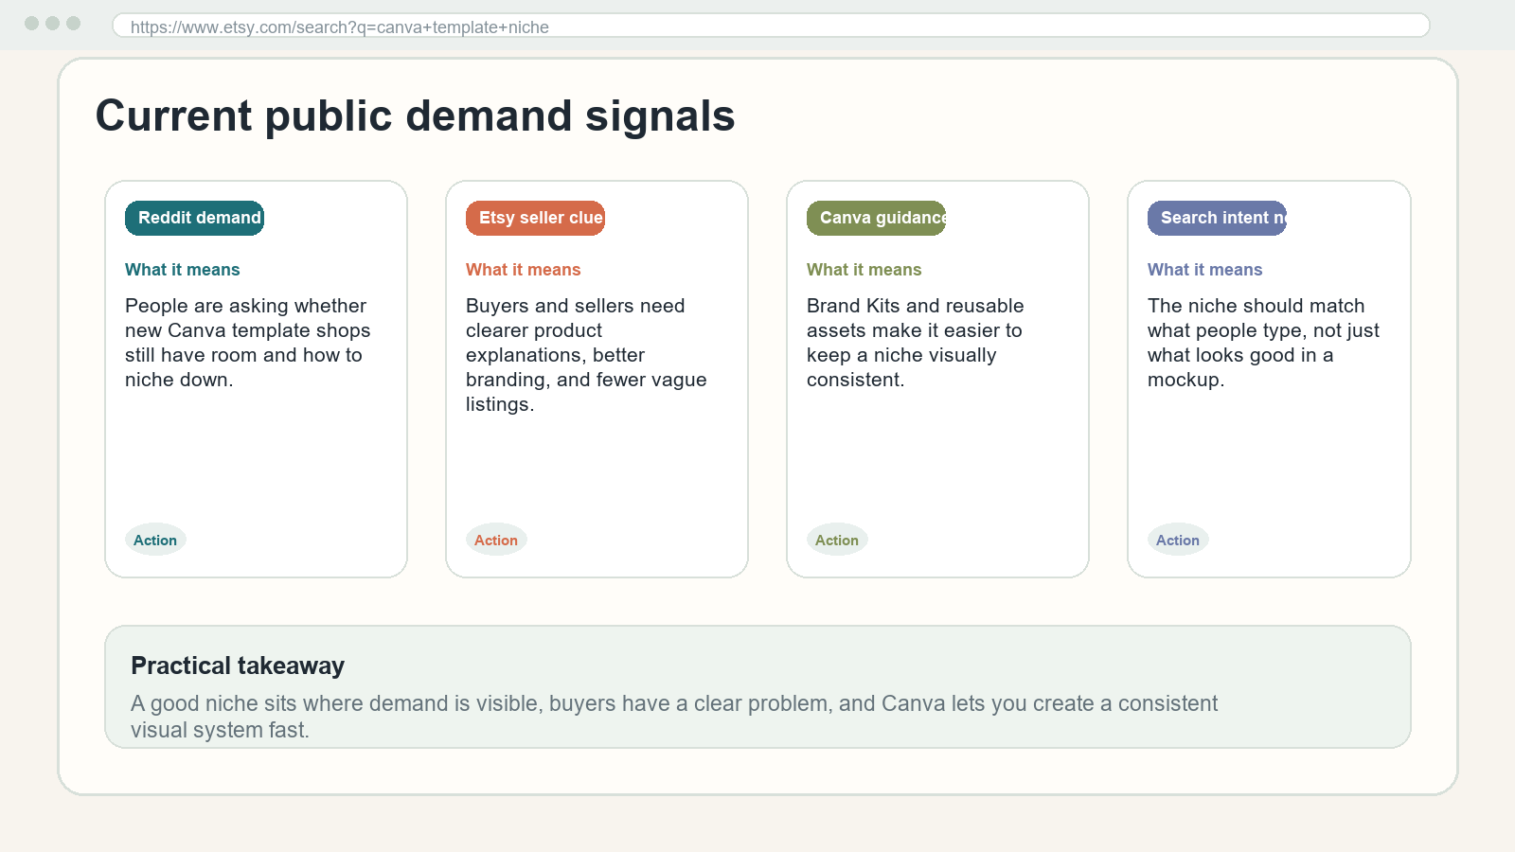The width and height of the screenshot is (1515, 852).
Task: Click text 'Buyers and sellers need clearer product explanations'
Action: 575,330
